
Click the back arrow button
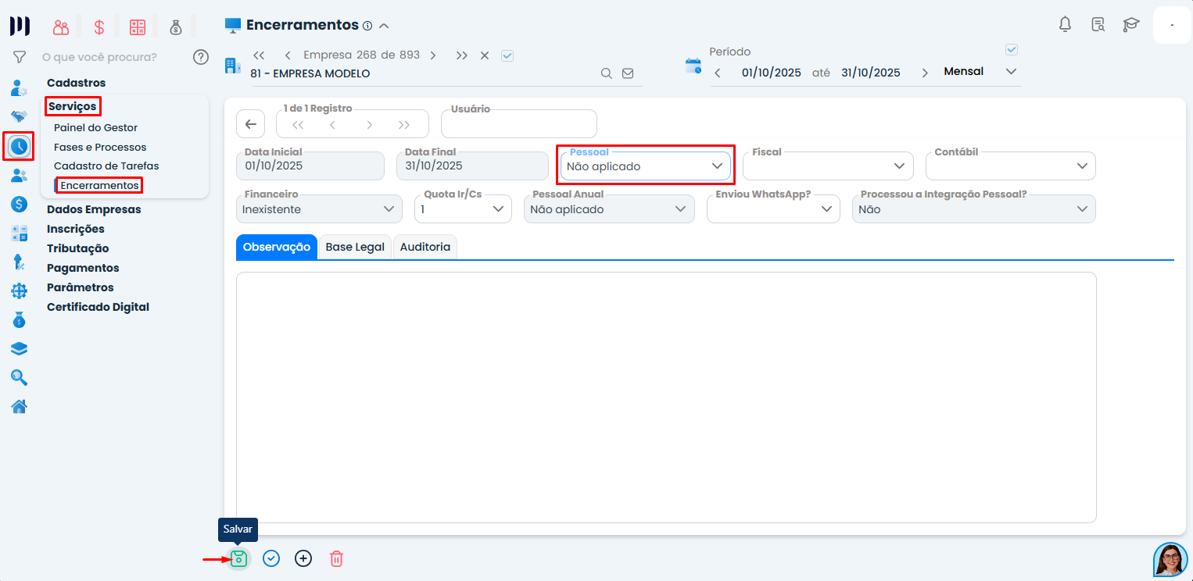pyautogui.click(x=250, y=124)
